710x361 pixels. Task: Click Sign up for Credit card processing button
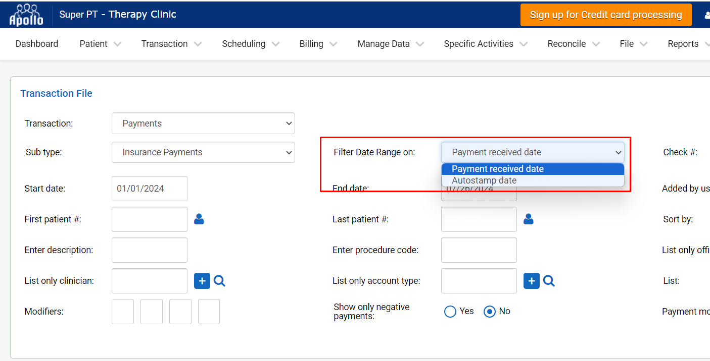[x=606, y=15]
